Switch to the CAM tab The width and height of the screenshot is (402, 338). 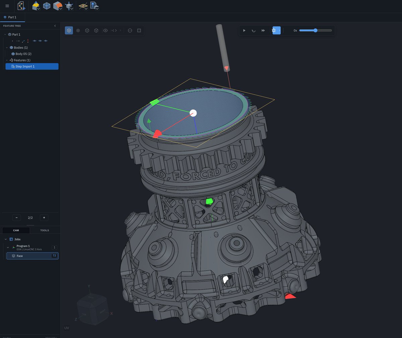16,230
